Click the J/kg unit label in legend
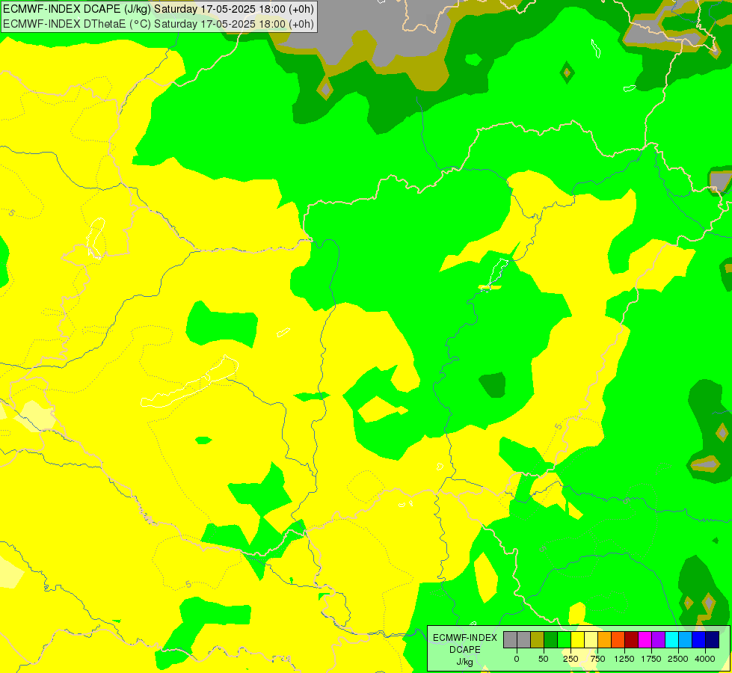The image size is (732, 673). (465, 662)
